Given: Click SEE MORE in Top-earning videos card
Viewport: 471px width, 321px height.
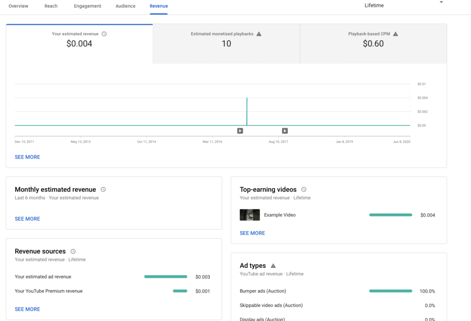Looking at the screenshot, I should click(252, 233).
